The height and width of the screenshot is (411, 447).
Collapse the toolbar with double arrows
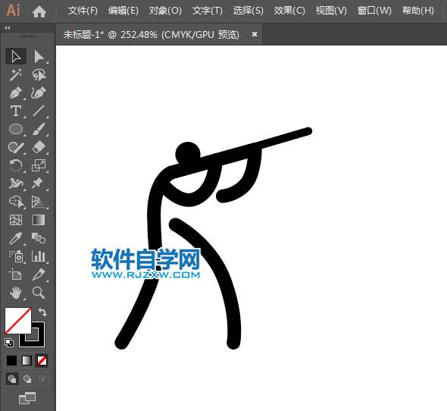pyautogui.click(x=8, y=28)
